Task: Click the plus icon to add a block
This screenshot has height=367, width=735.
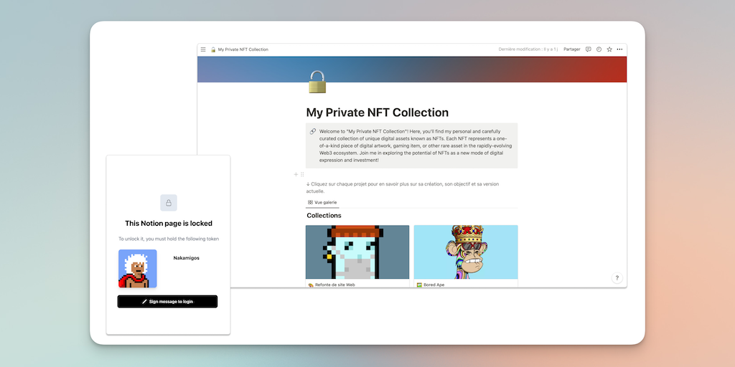Action: click(x=296, y=175)
